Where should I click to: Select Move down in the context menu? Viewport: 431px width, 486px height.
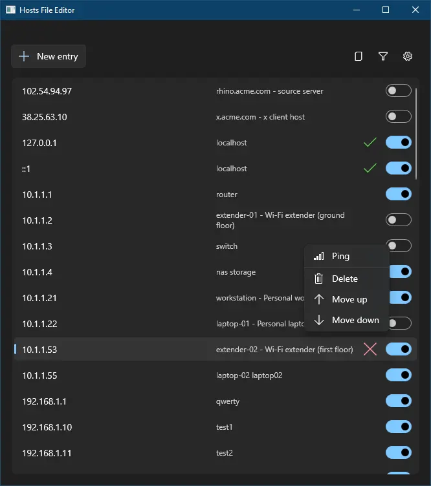pos(347,320)
